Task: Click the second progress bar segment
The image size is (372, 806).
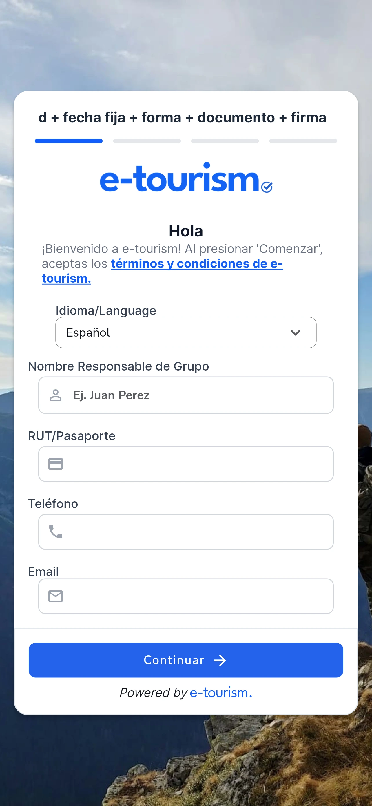Action: [x=147, y=141]
